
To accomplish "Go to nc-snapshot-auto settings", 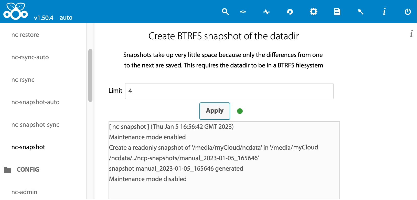I will [35, 102].
